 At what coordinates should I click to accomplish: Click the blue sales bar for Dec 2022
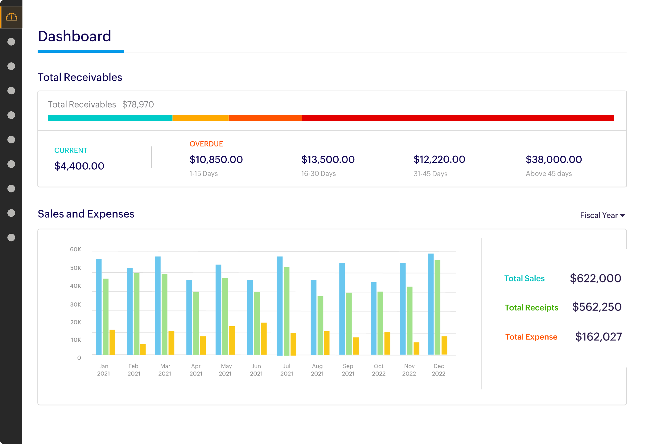point(431,304)
